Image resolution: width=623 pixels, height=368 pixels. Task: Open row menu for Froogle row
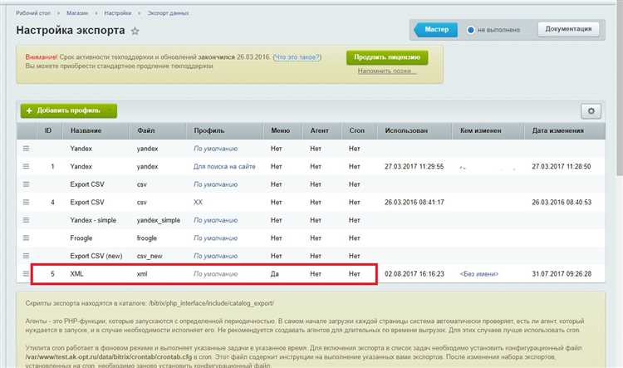[x=26, y=238]
